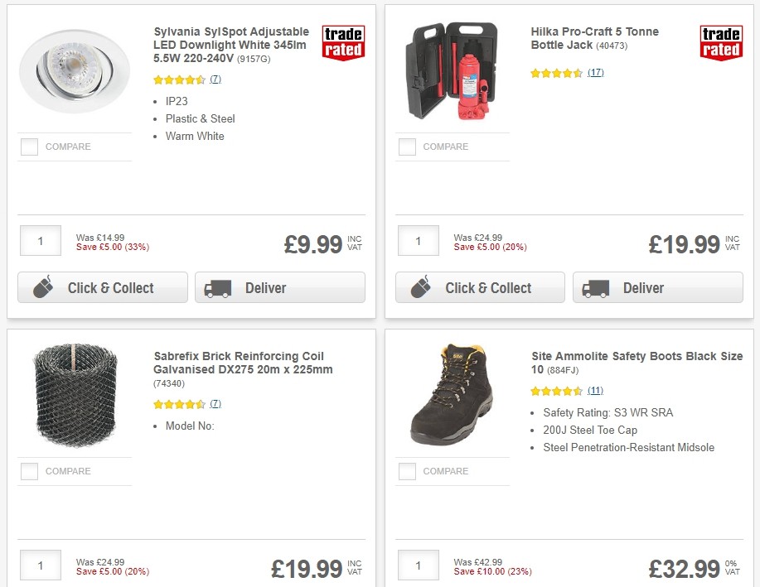This screenshot has height=587, width=760.
Task: Tick the COMPARE checkbox for Sylvania downlight
Action: tap(29, 147)
